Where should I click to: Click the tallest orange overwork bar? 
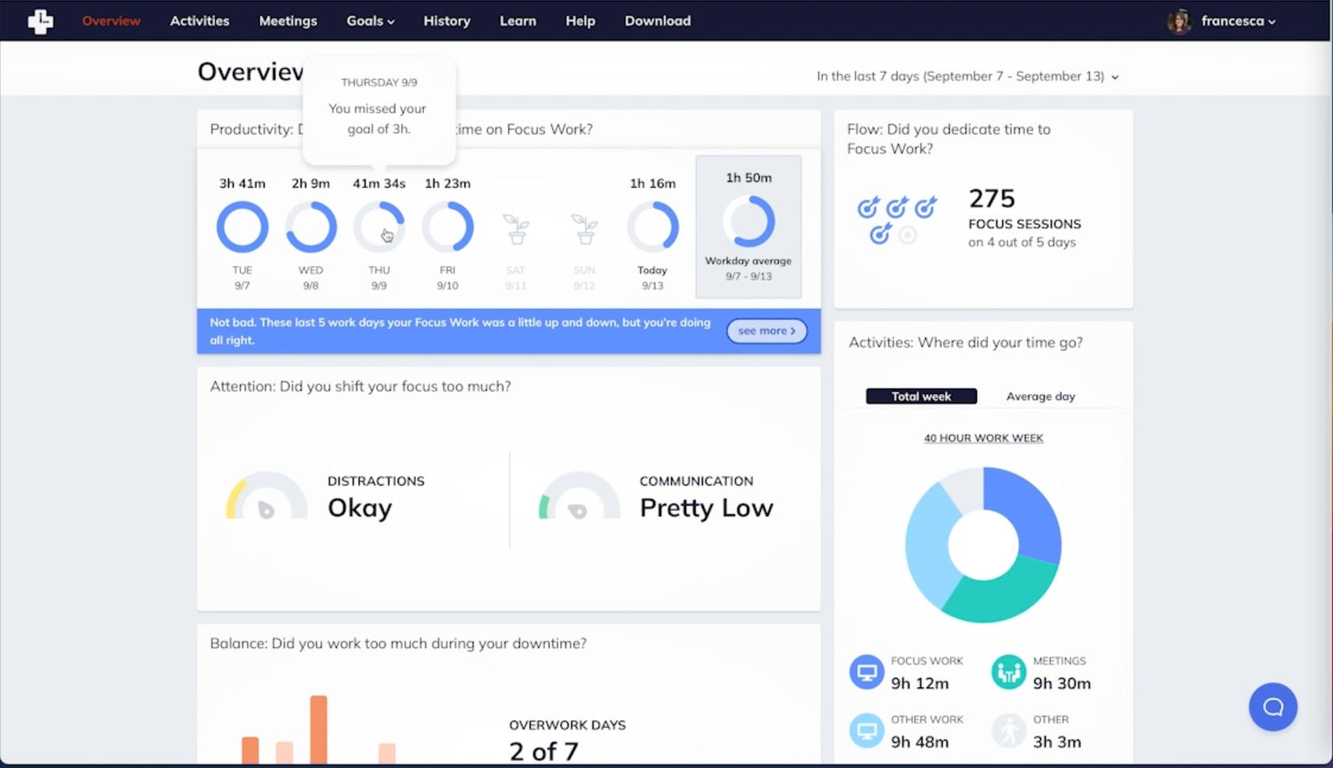(x=318, y=729)
